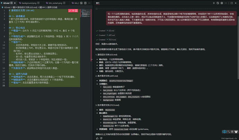The image size is (239, 140).
Task: Click 'assets/resources/Image/' code path in chat
Action: pos(121,81)
